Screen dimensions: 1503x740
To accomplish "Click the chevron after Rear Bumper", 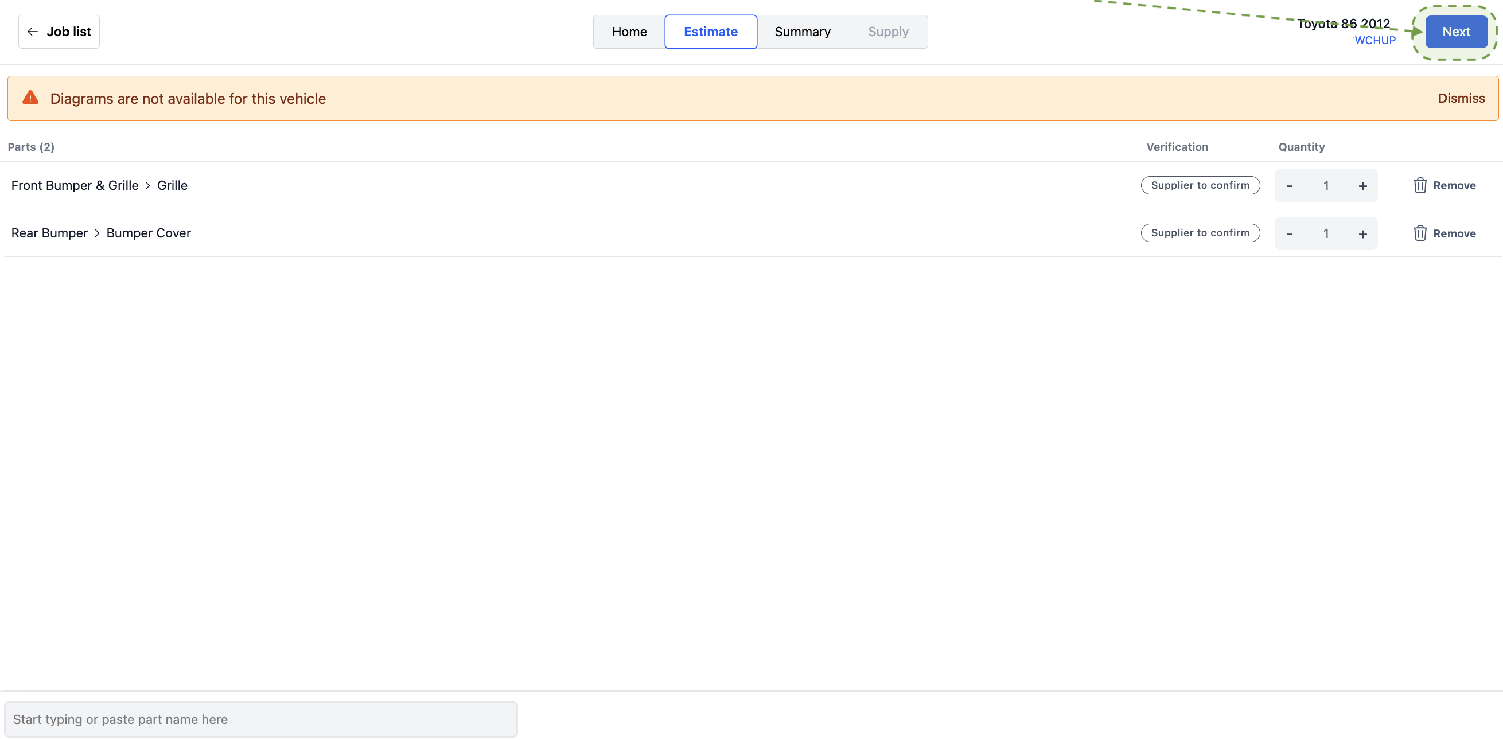I will pyautogui.click(x=97, y=233).
